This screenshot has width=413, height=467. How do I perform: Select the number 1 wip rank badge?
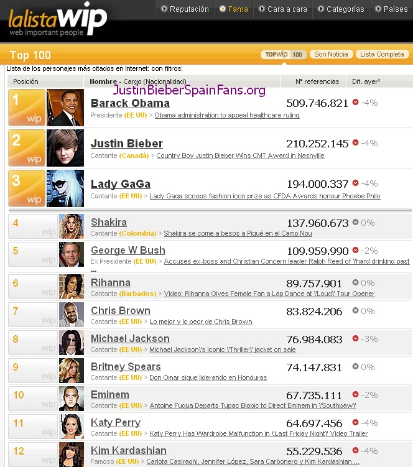[x=27, y=108]
